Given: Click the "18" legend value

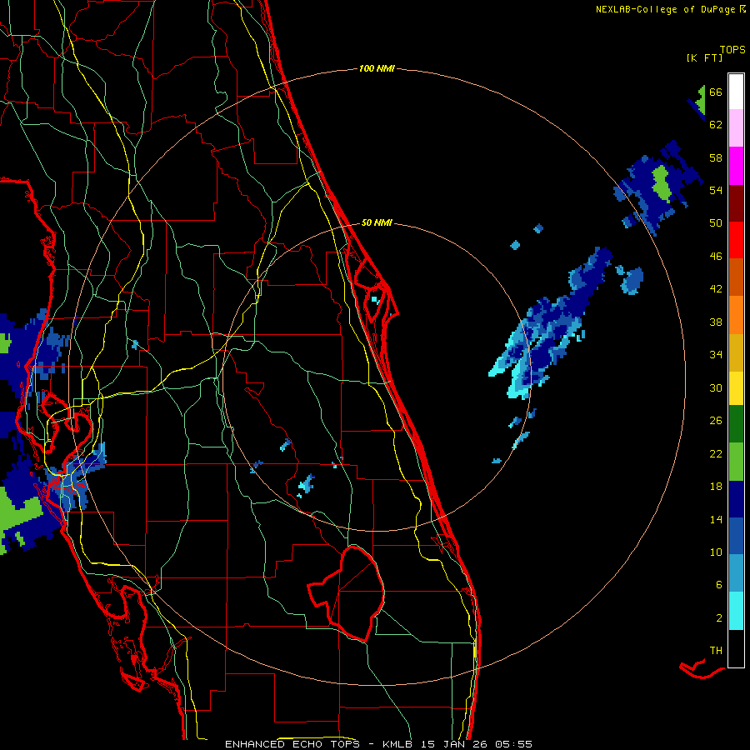Looking at the screenshot, I should pos(716,487).
